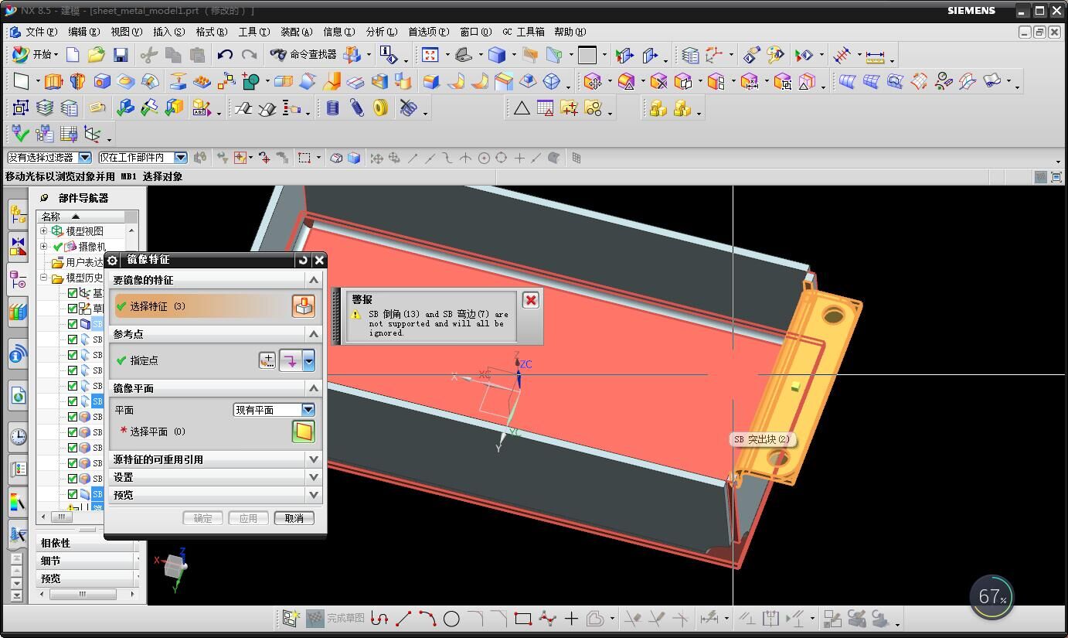Open the 装配 menu
1068x638 pixels.
coord(296,32)
